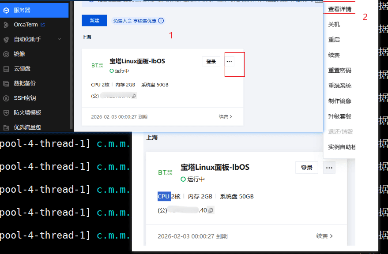Choose 续费 from the context menu
This screenshot has width=388, height=254.
pos(334,55)
